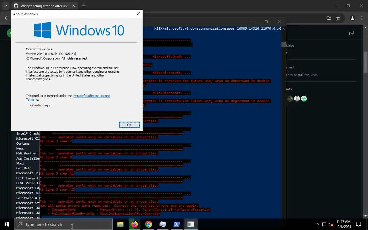Click 'Not all parse errors were reported' line

(119, 206)
